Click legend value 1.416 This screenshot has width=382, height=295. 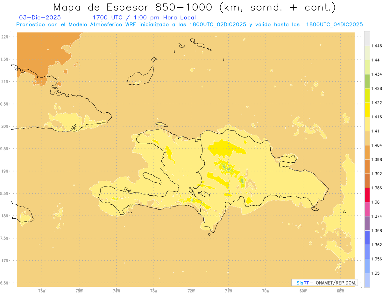coord(377,117)
